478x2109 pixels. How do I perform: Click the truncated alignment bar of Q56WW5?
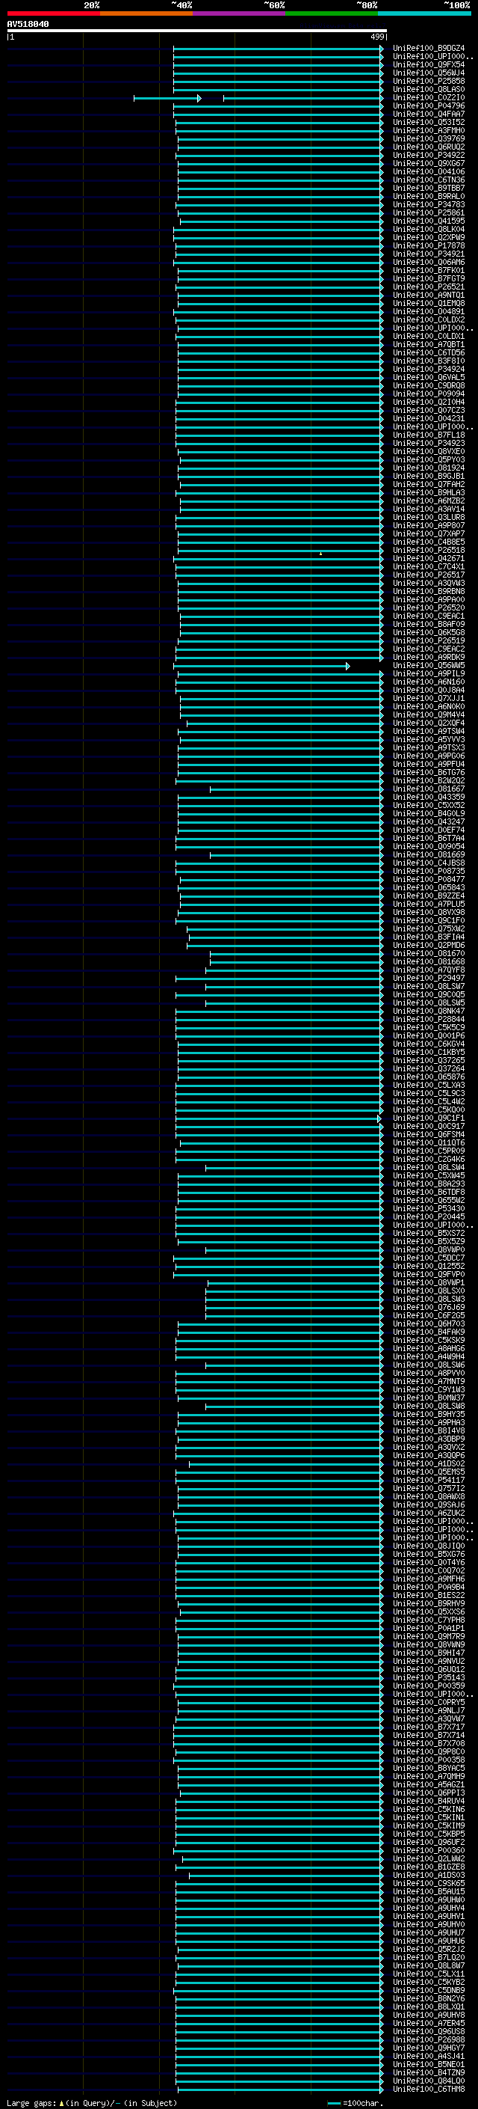pos(261,666)
